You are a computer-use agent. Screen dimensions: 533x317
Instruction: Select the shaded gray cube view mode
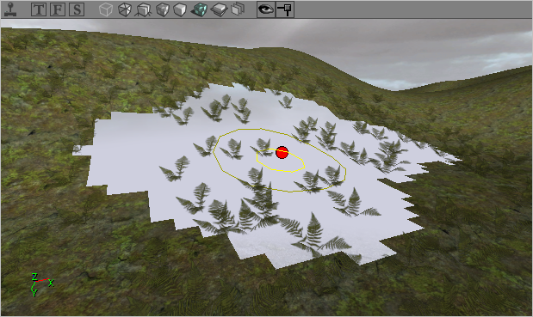(162, 9)
